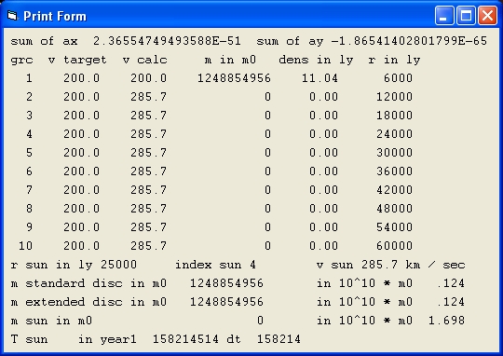Select the sum of ay value -1.86541402801799E-65
The image size is (503, 356).
point(409,41)
